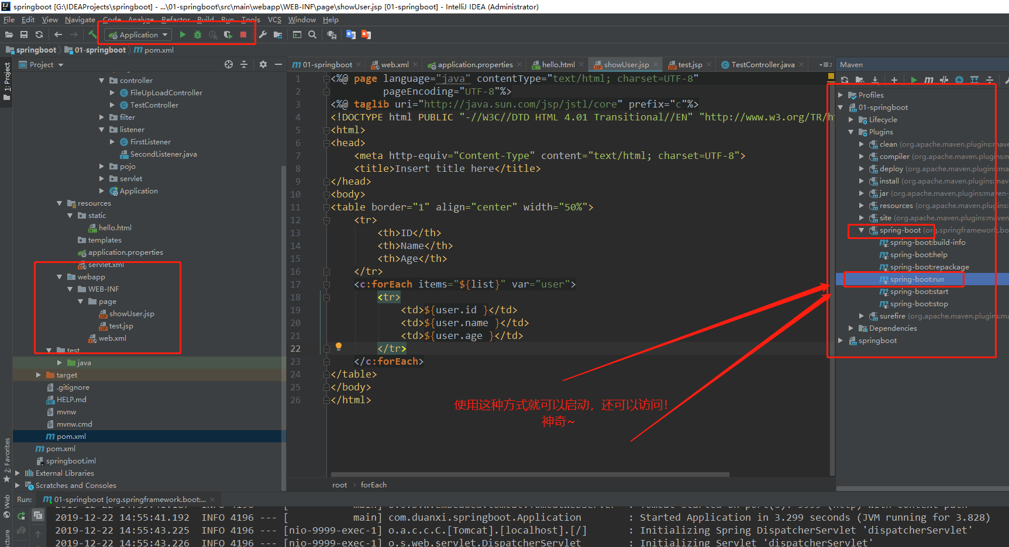Click the editor horizontal scrollbar
Viewport: 1009px width, 547px height.
click(530, 474)
